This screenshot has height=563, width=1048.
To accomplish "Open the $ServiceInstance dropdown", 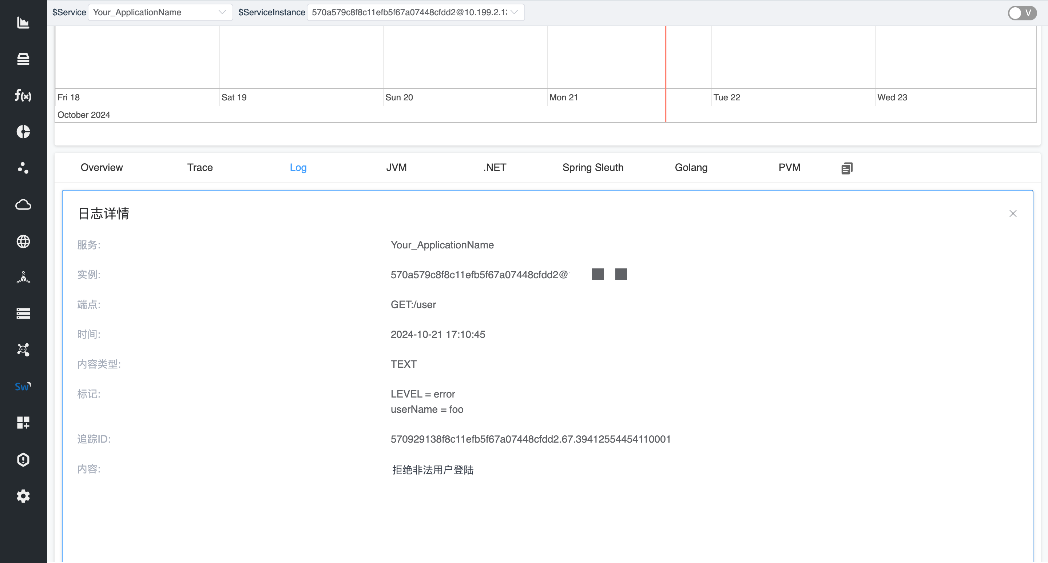I will 415,12.
